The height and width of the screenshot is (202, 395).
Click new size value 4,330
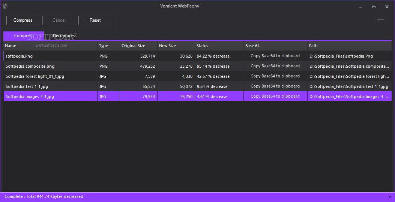[188, 76]
